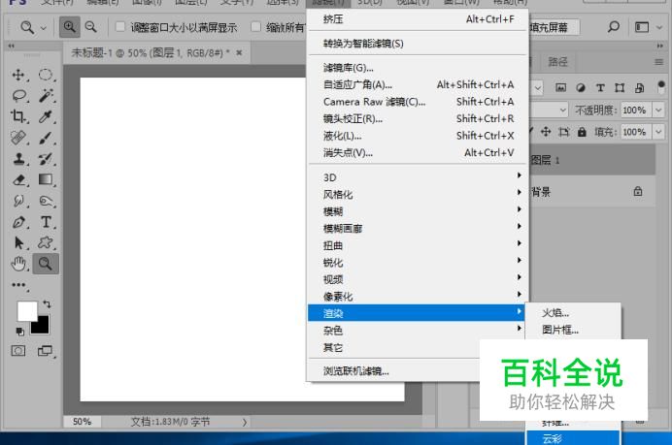The image size is (672, 445).
Task: Select the Pen tool
Action: click(18, 222)
